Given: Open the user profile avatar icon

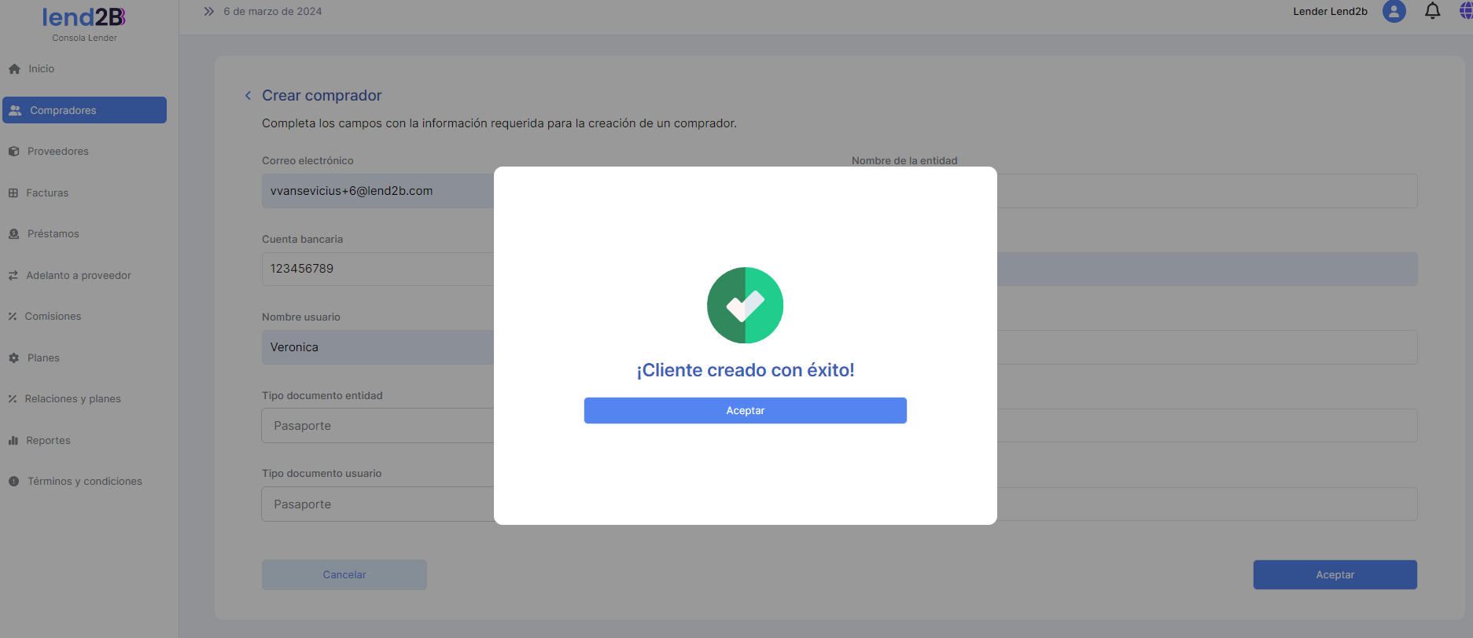Looking at the screenshot, I should coord(1394,11).
